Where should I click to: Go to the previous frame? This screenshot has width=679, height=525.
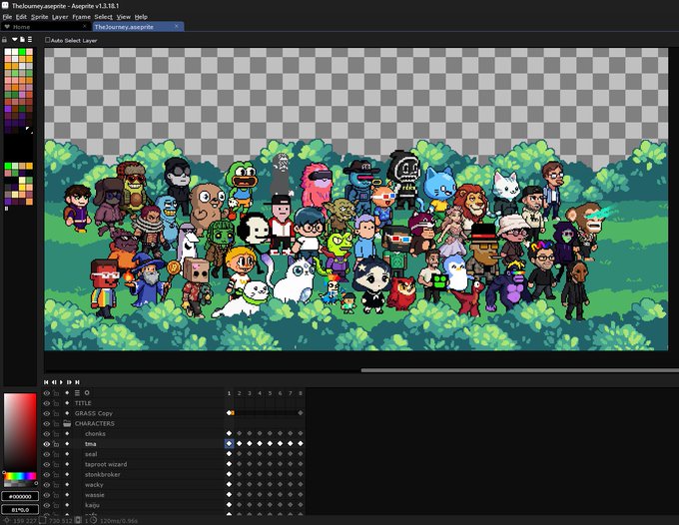[54, 382]
